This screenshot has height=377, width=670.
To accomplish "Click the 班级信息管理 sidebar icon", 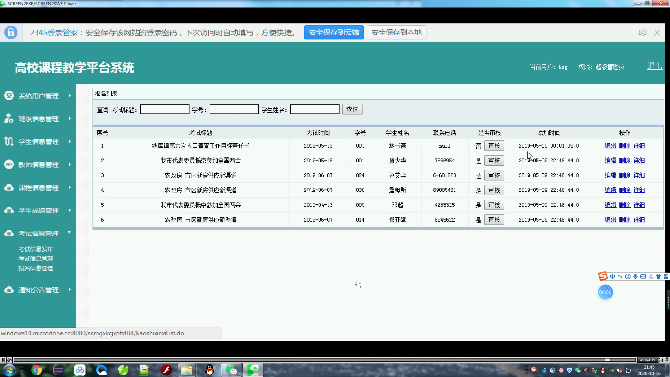I will point(9,119).
